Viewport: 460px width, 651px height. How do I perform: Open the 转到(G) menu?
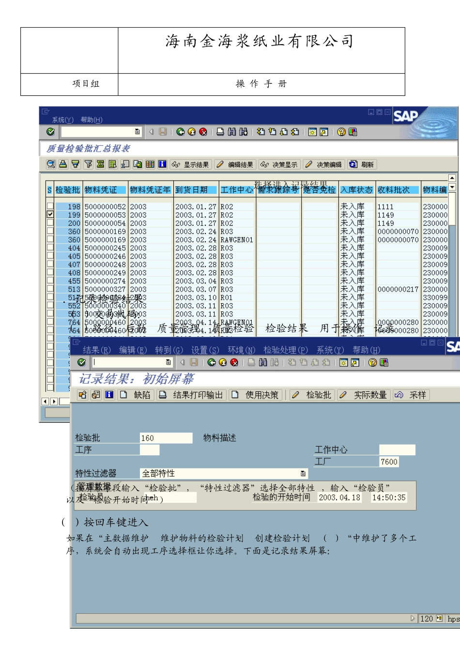[x=169, y=350]
